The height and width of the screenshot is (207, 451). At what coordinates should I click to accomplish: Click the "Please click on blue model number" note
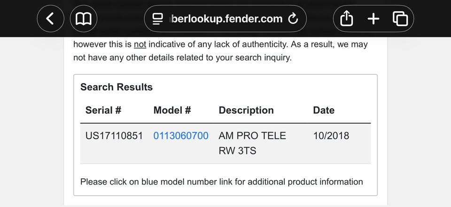click(x=222, y=182)
